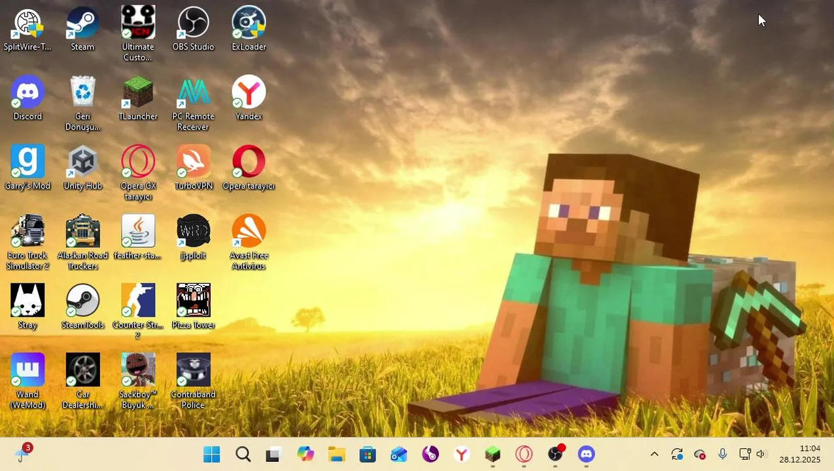The image size is (834, 471).
Task: Select the PC Remote Receiver icon
Action: tap(194, 103)
